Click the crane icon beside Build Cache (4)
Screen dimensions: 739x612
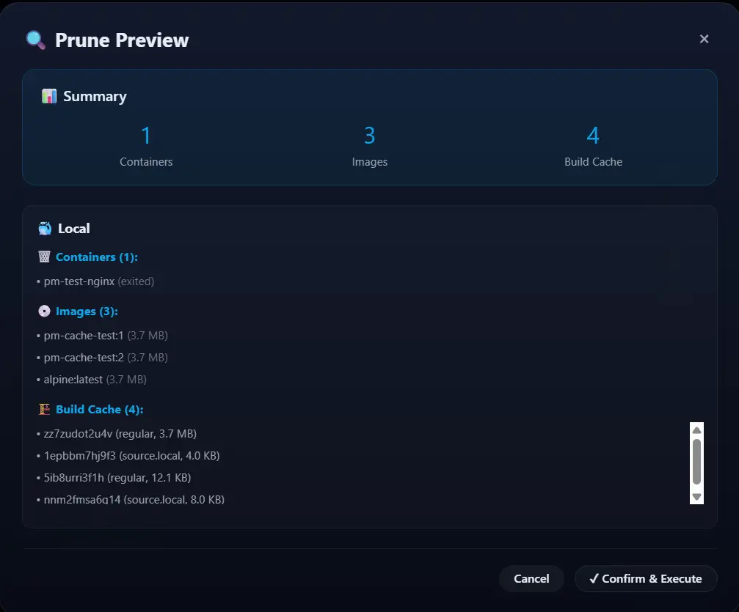click(45, 410)
